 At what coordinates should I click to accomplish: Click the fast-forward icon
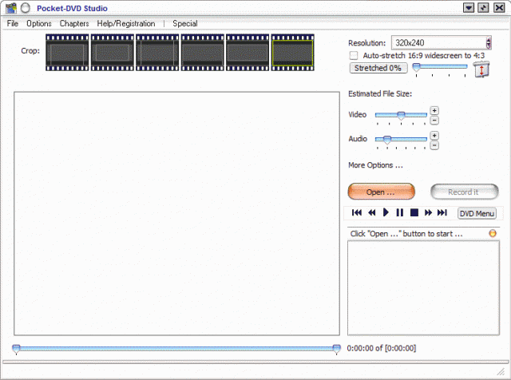point(429,213)
